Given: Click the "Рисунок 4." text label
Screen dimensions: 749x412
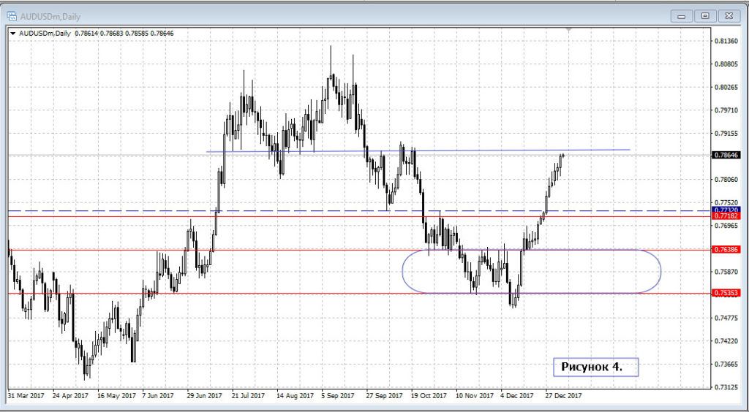Looking at the screenshot, I should [592, 366].
